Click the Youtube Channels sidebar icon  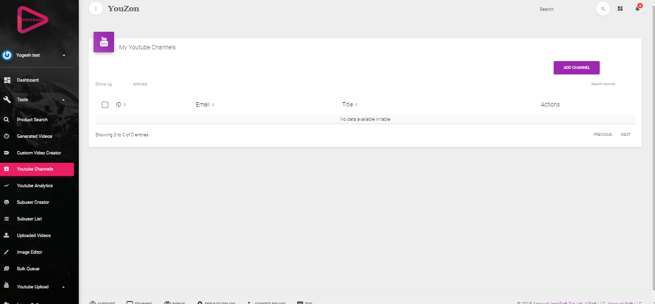click(x=6, y=169)
